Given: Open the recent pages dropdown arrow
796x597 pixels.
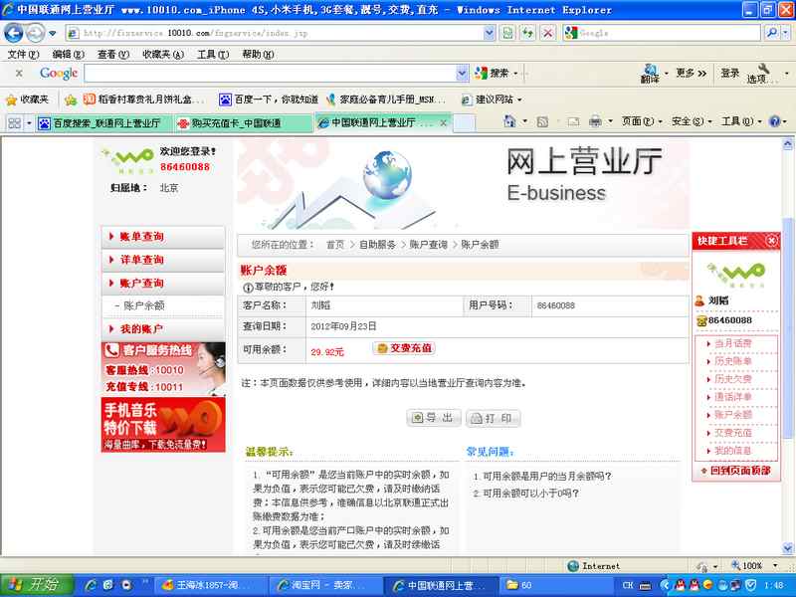Looking at the screenshot, I should click(53, 34).
